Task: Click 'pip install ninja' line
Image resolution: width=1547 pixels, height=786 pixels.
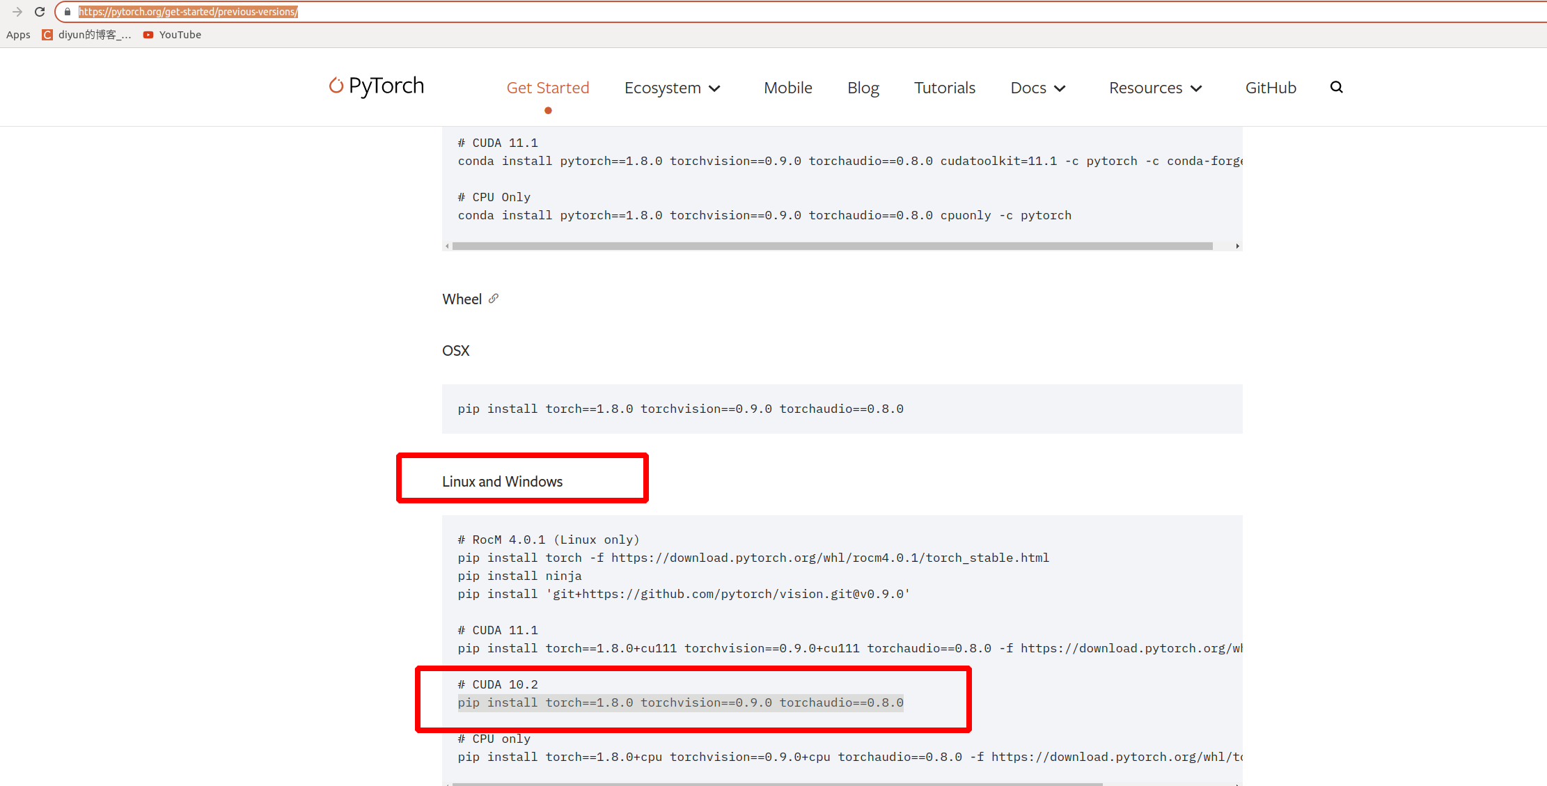Action: (519, 576)
